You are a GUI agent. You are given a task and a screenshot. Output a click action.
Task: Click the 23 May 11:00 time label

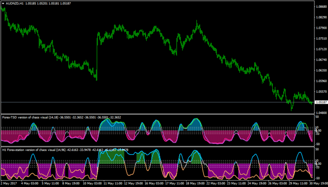[237, 183]
